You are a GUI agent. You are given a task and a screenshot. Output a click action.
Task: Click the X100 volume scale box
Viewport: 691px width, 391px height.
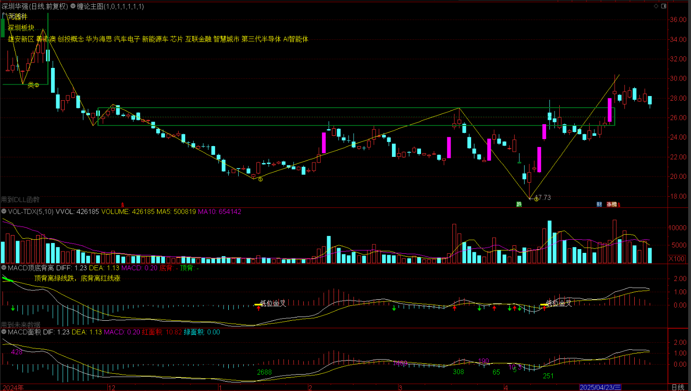pyautogui.click(x=676, y=259)
